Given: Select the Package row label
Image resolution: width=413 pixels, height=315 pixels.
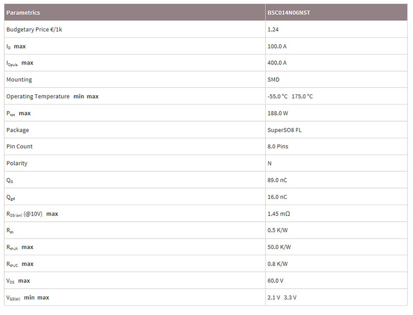Looking at the screenshot, I should click(18, 130).
